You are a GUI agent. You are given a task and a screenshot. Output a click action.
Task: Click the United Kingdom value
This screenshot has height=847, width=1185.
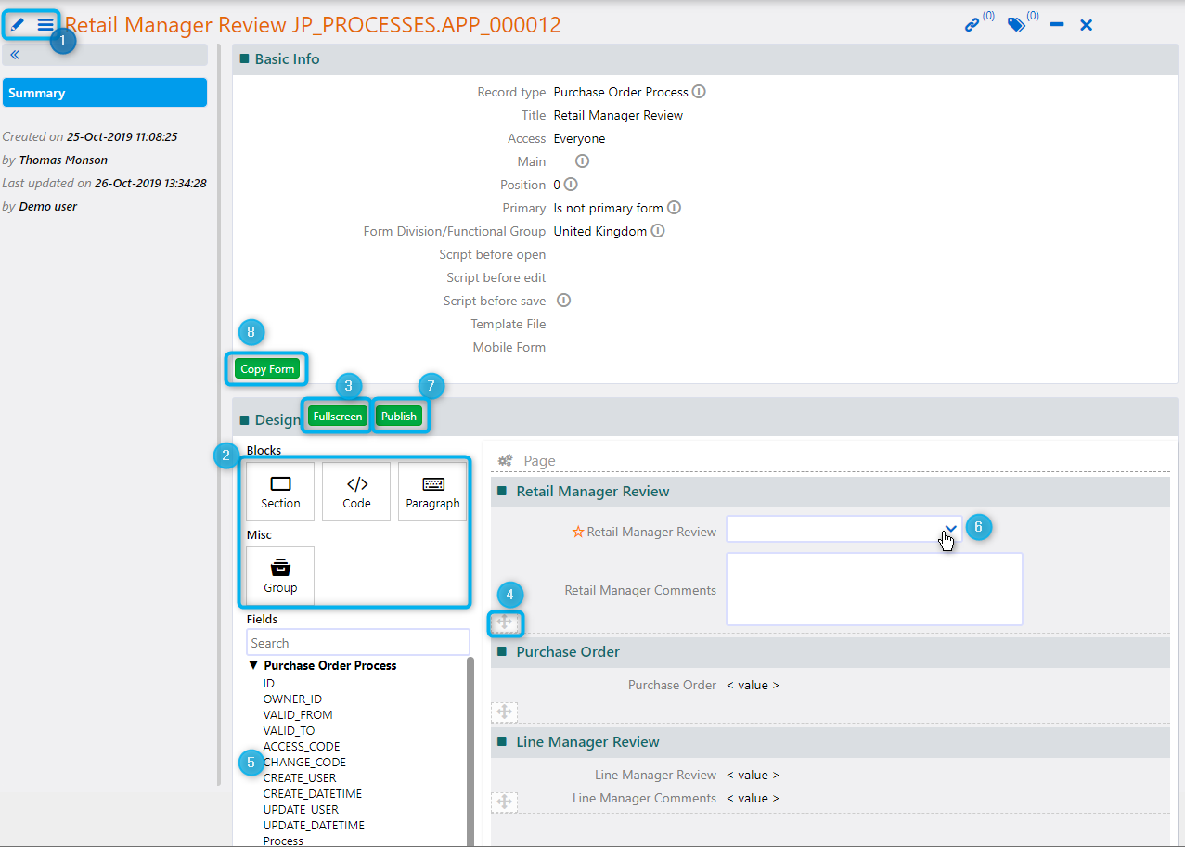(600, 231)
